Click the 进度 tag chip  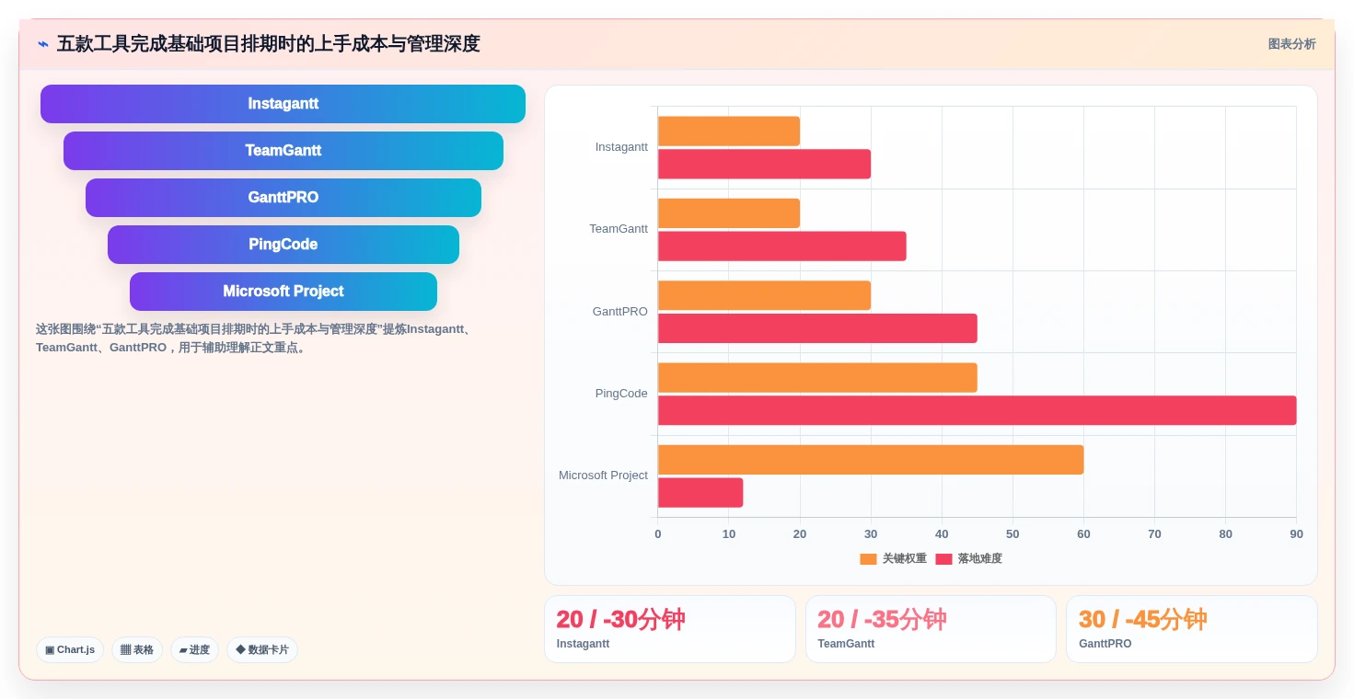tap(194, 649)
